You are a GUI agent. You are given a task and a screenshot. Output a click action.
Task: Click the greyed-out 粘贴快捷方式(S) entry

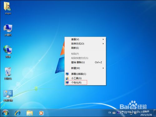pos(85,58)
